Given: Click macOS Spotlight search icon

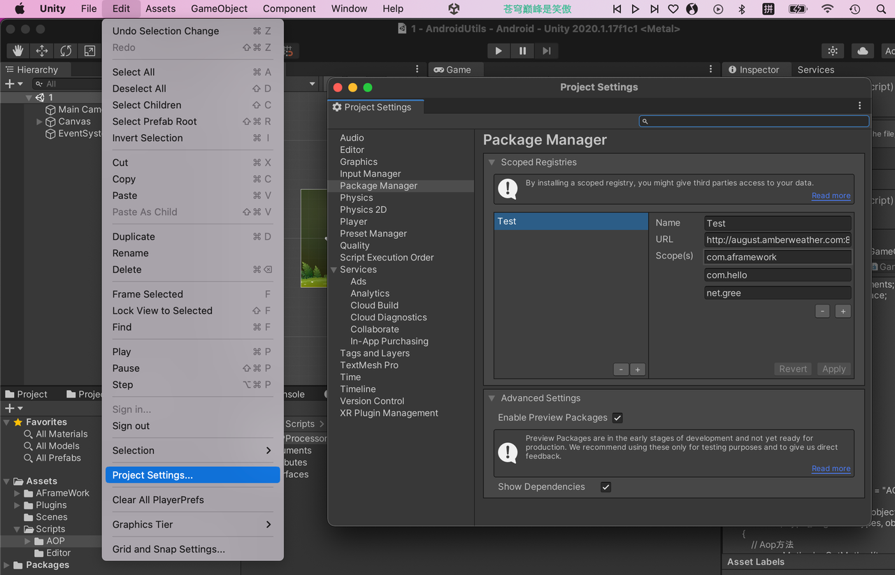Looking at the screenshot, I should coord(881,9).
